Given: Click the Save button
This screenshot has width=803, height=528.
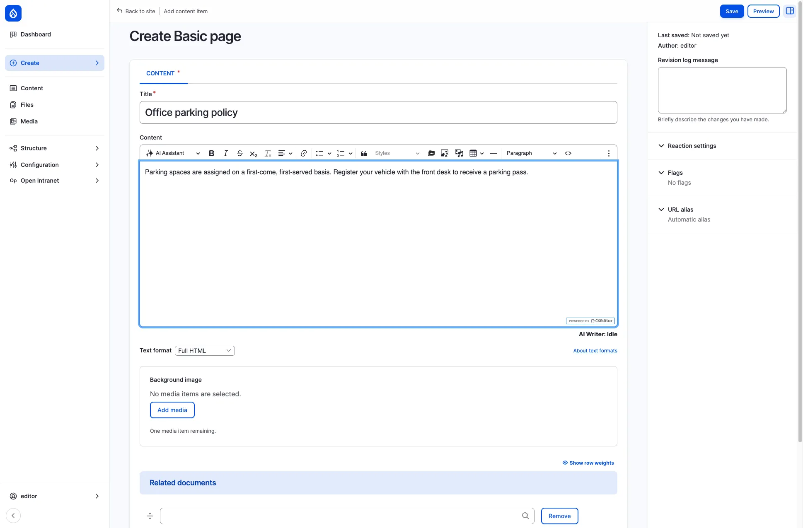Looking at the screenshot, I should click(732, 11).
